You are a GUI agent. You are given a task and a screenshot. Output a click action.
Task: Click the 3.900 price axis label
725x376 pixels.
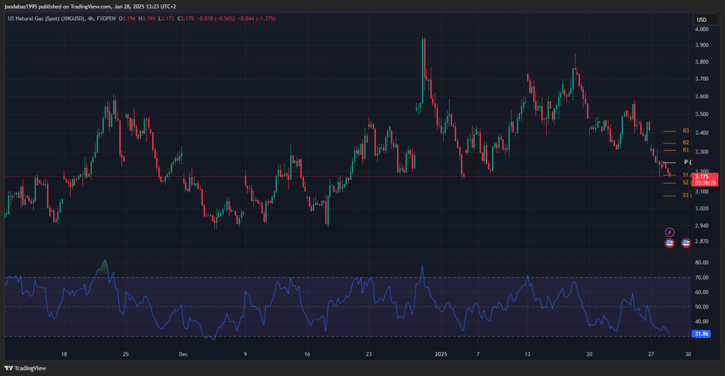point(702,45)
